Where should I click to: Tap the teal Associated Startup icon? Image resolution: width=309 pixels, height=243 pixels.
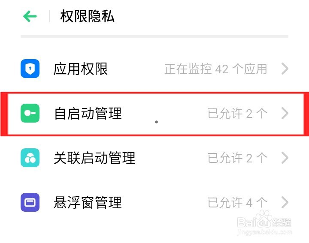(30, 158)
